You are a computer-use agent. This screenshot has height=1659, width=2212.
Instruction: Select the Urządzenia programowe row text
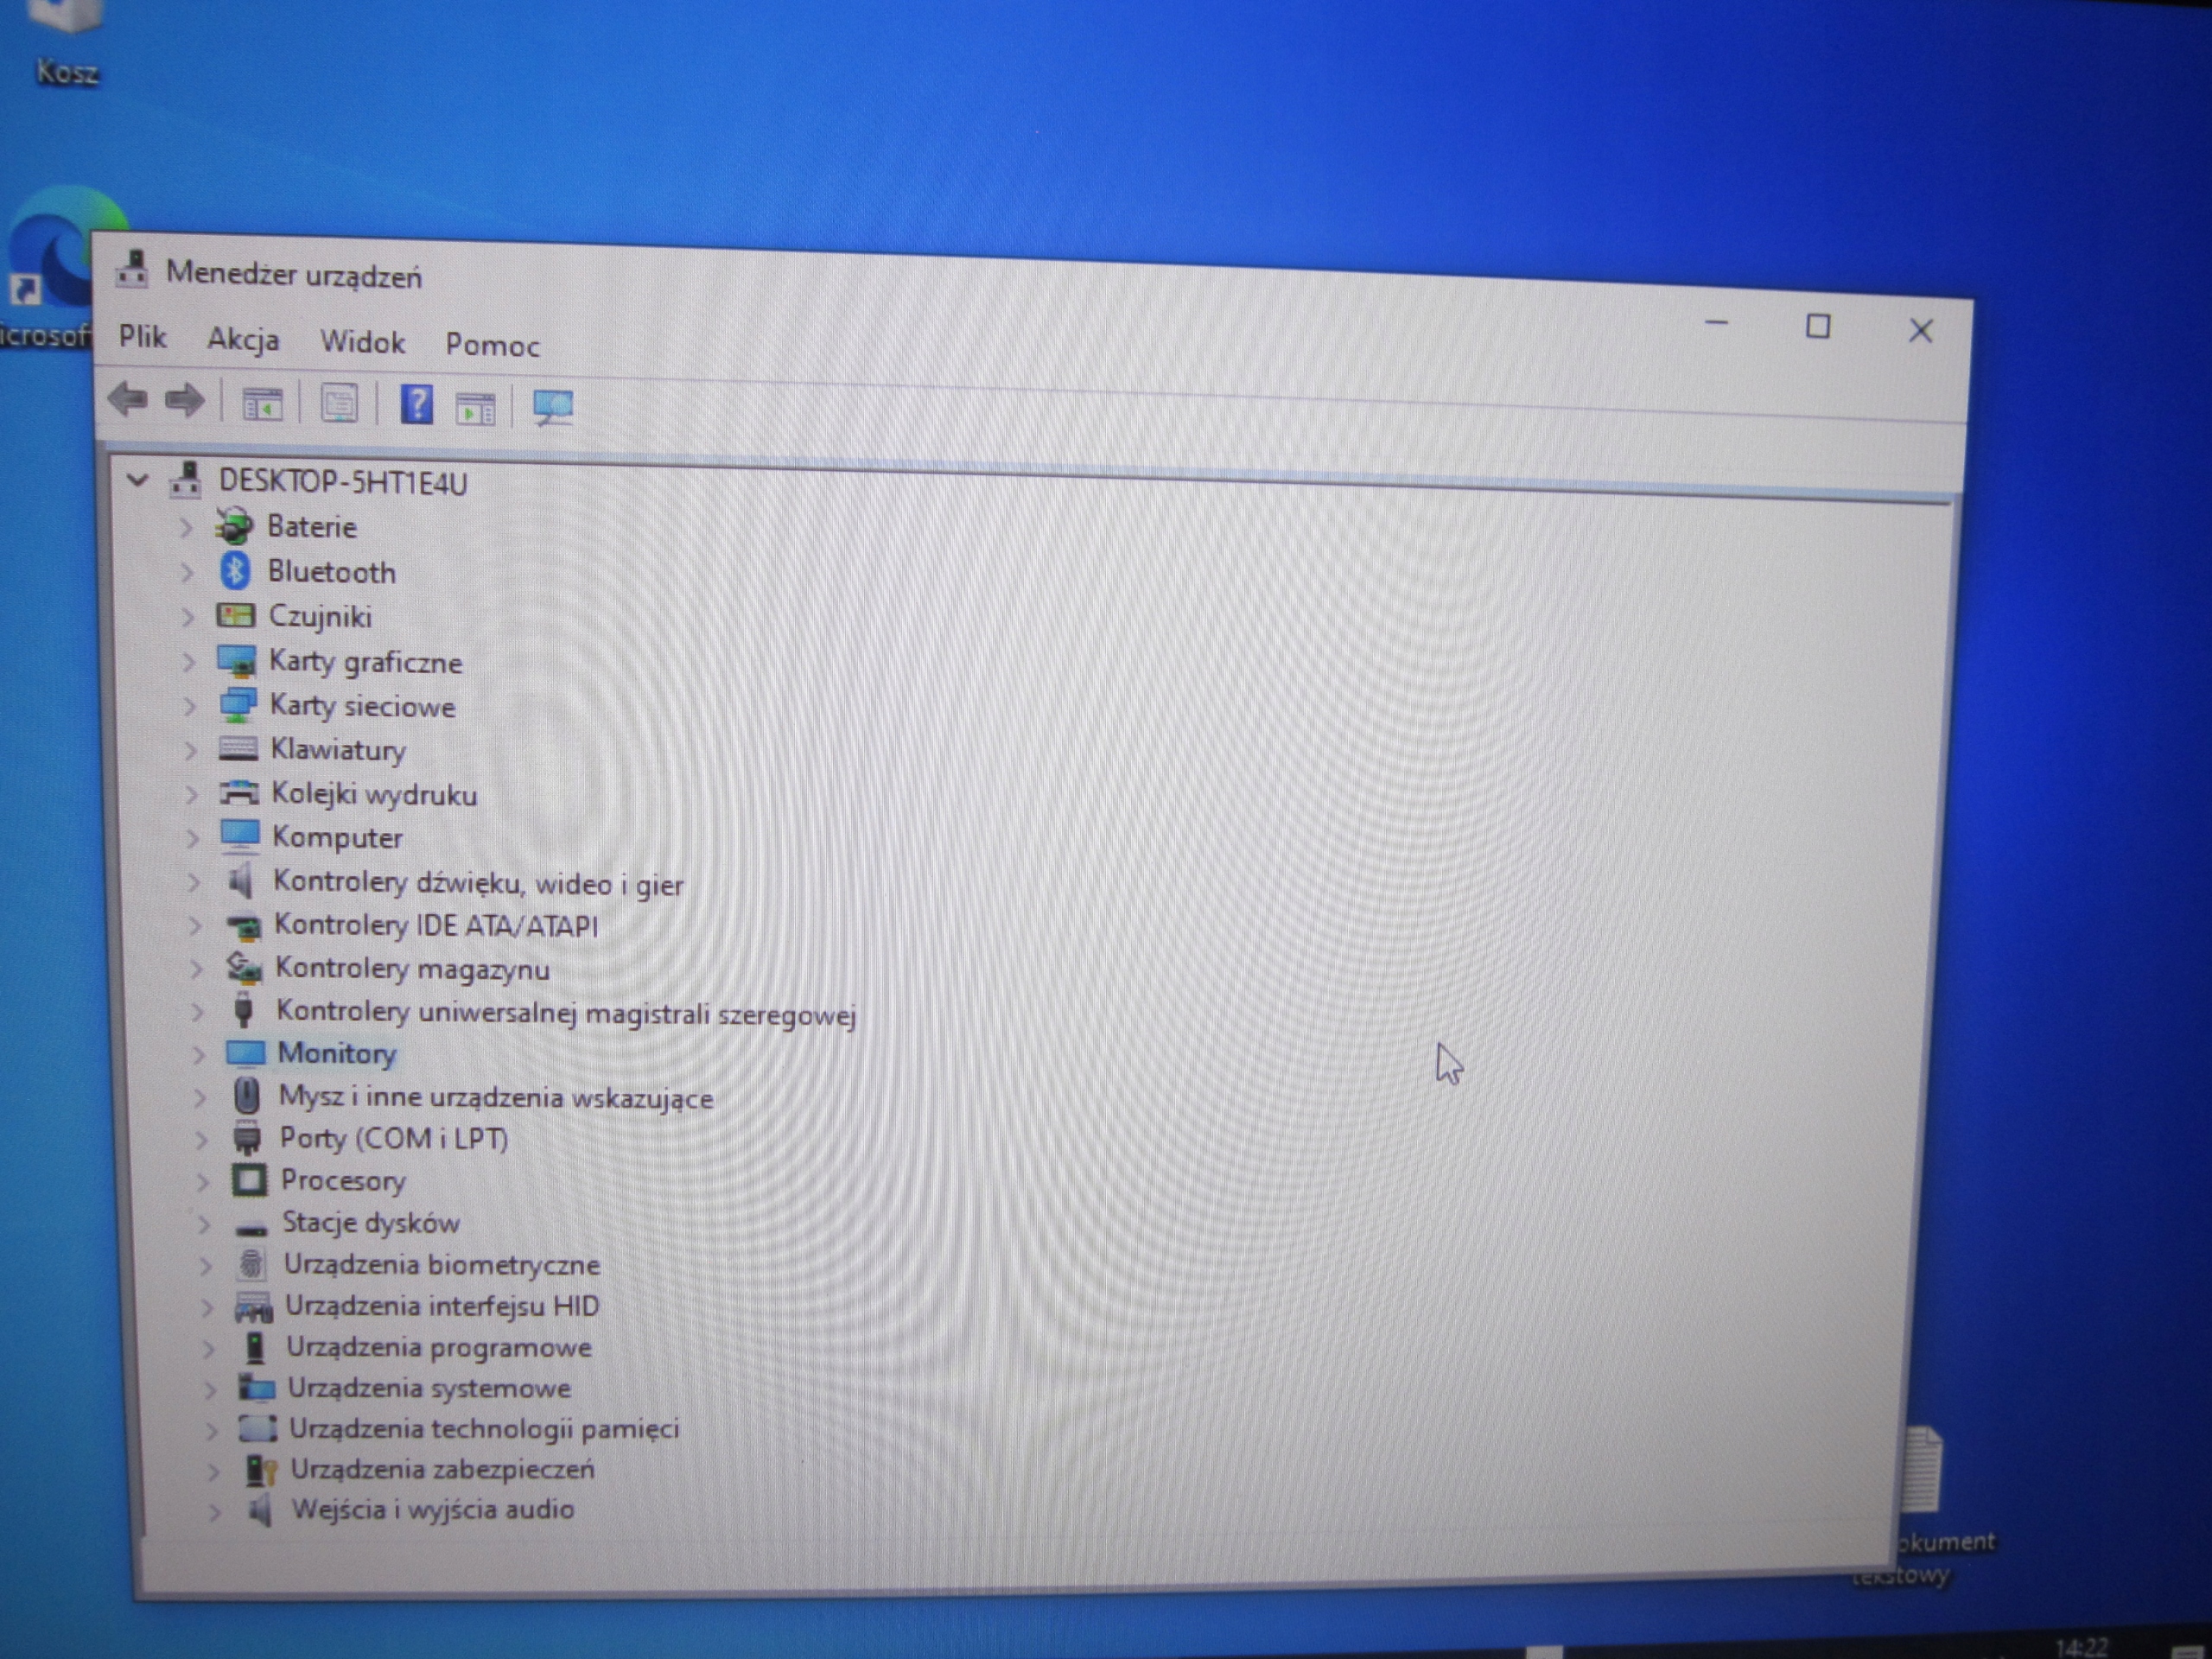click(439, 1347)
